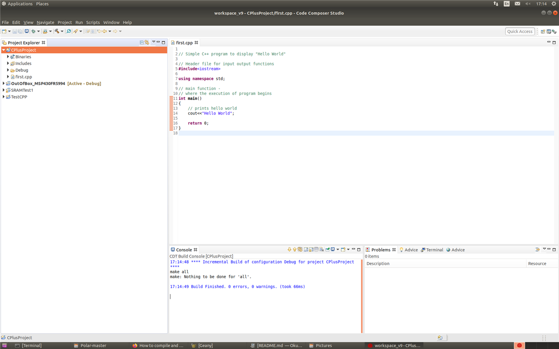559x349 pixels.
Task: Open the New wizard dropdown arrow
Action: click(x=9, y=31)
